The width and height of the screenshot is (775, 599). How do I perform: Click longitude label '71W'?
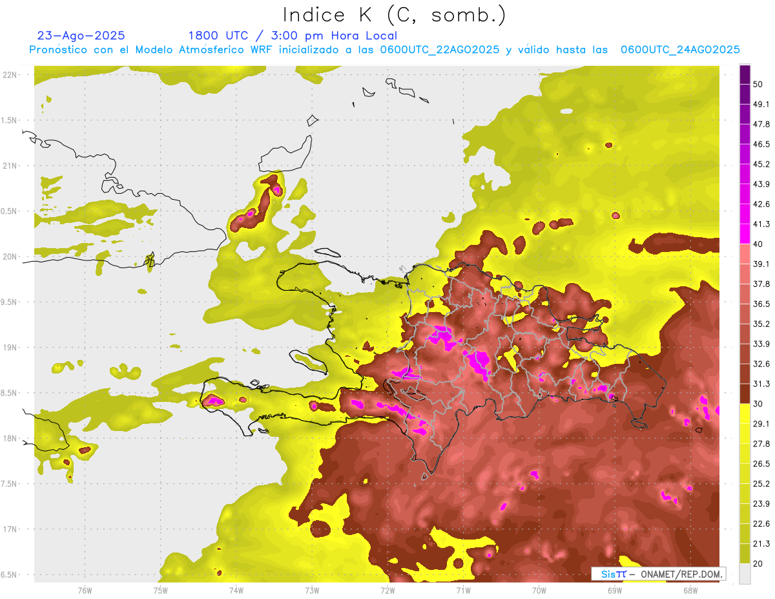coord(463,591)
